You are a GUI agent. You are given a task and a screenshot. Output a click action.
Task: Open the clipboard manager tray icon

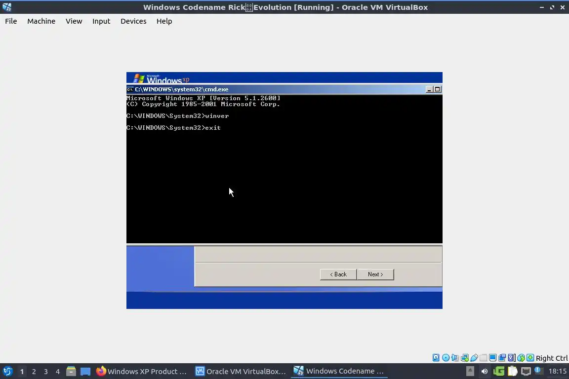[x=512, y=371]
